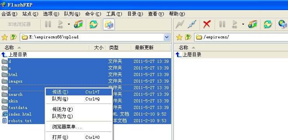The image size is (288, 140).
Task: Open the 帮助(H) menu
Action: (x=177, y=14)
